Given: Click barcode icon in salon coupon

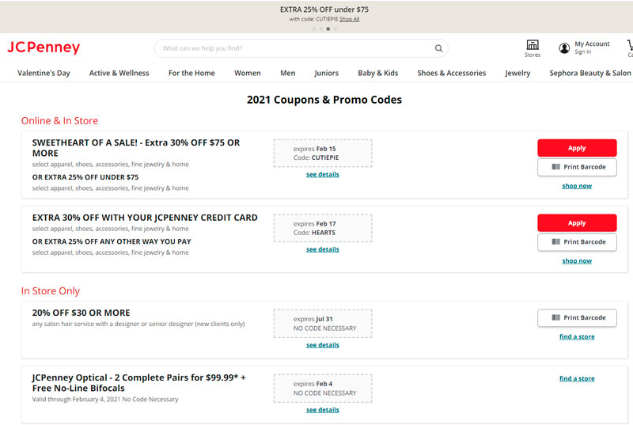Looking at the screenshot, I should click(556, 317).
